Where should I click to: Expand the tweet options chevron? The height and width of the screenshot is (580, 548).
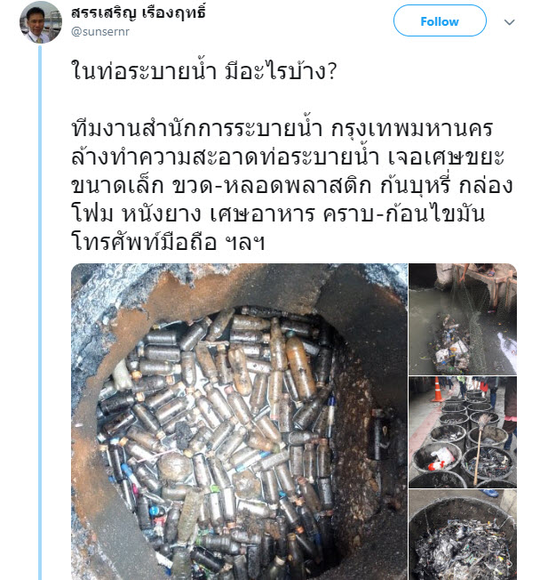509,22
